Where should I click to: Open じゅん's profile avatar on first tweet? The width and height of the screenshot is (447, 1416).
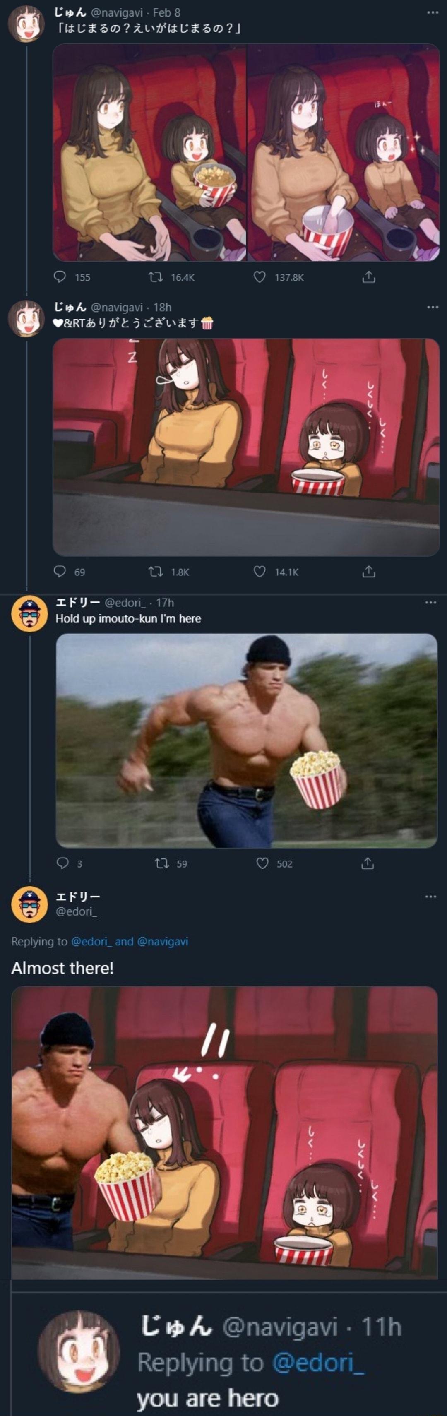pos(26,24)
